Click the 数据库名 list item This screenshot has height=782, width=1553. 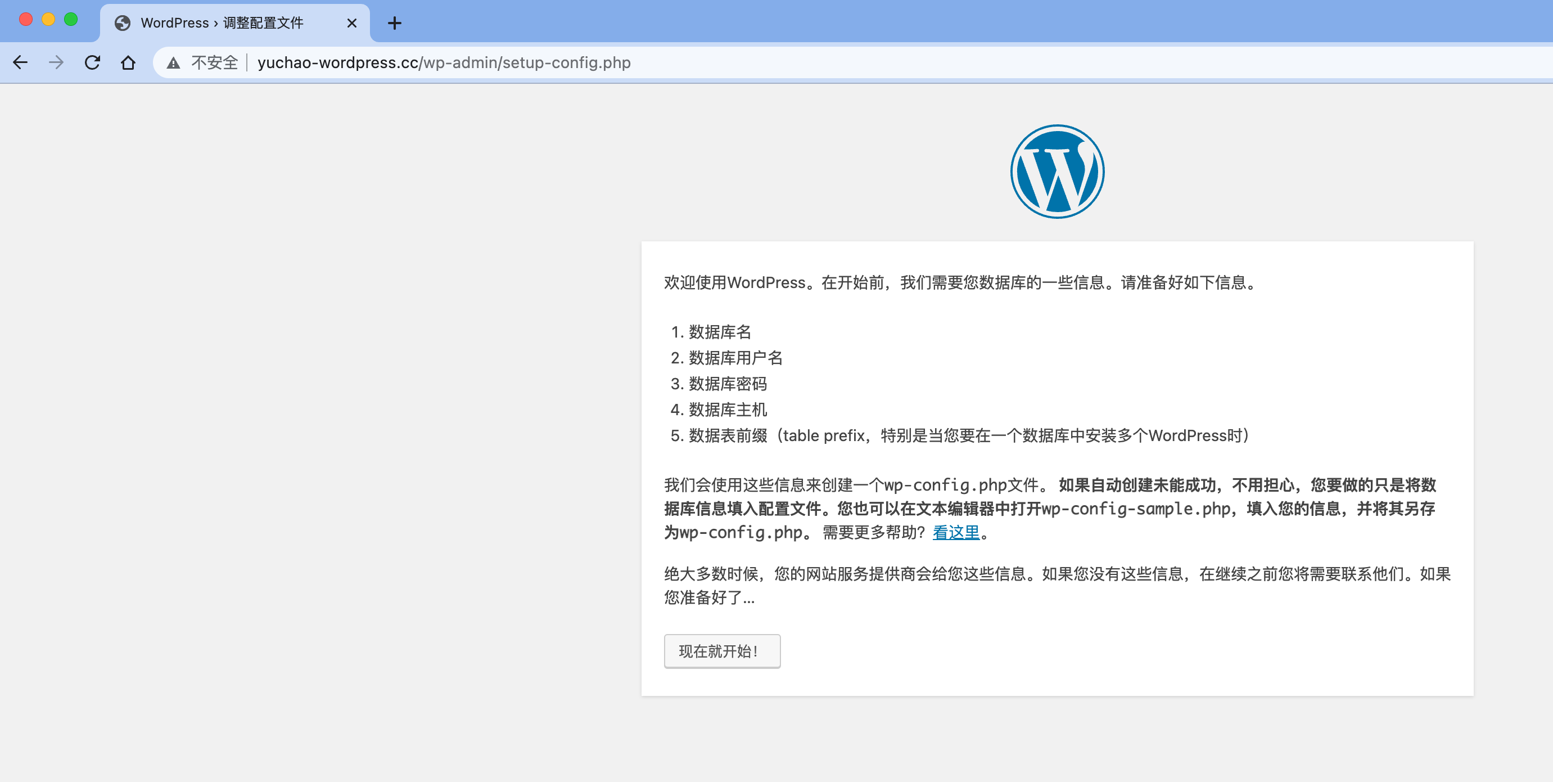(x=720, y=332)
